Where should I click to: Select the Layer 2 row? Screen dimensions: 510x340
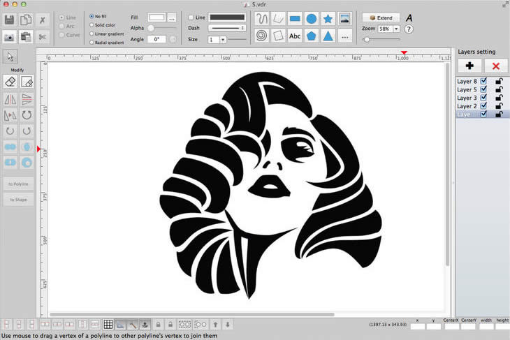tap(483, 106)
